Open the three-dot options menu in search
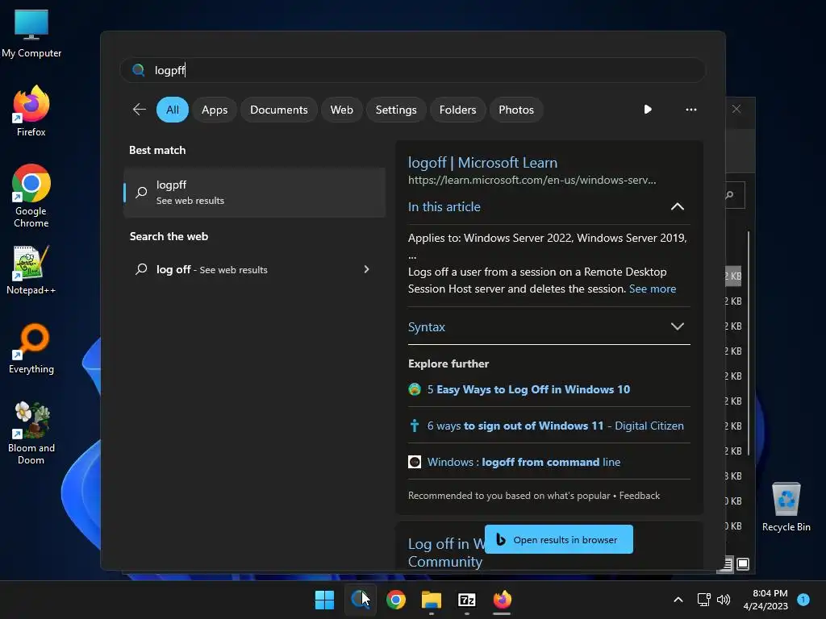Viewport: 826px width, 619px height. [691, 110]
